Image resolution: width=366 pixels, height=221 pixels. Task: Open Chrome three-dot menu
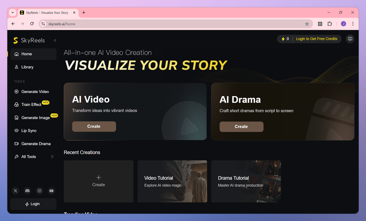pos(353,24)
